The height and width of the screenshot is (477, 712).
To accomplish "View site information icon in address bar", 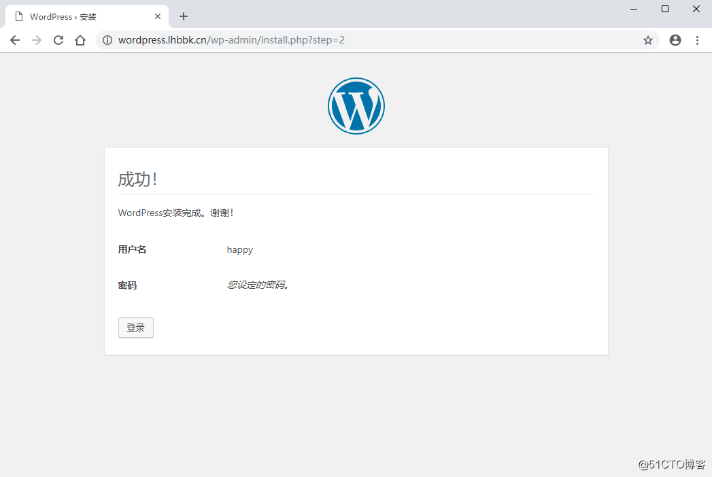I will click(107, 40).
